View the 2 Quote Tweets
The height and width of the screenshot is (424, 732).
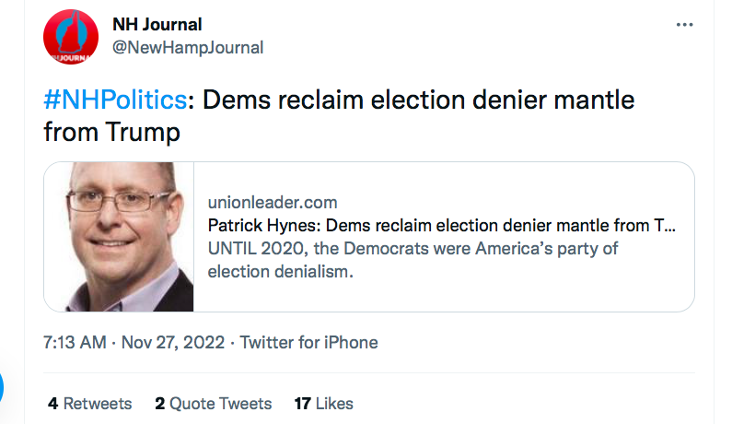point(213,404)
